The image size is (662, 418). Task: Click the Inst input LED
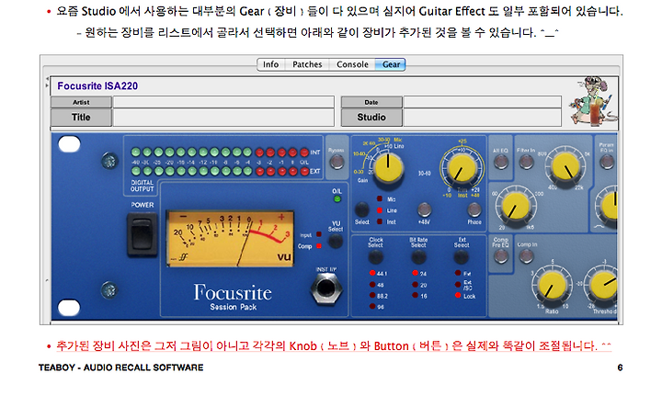point(380,221)
